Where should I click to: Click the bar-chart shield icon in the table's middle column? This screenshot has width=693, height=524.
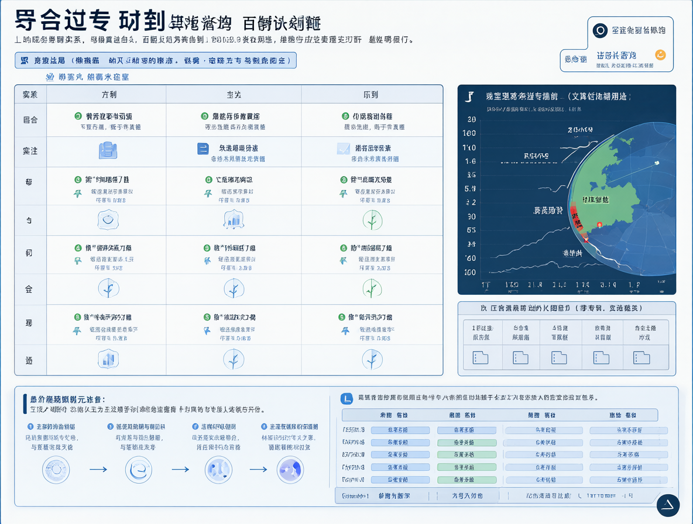tap(234, 220)
